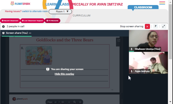Click the scrollbar up arrow

point(170,2)
